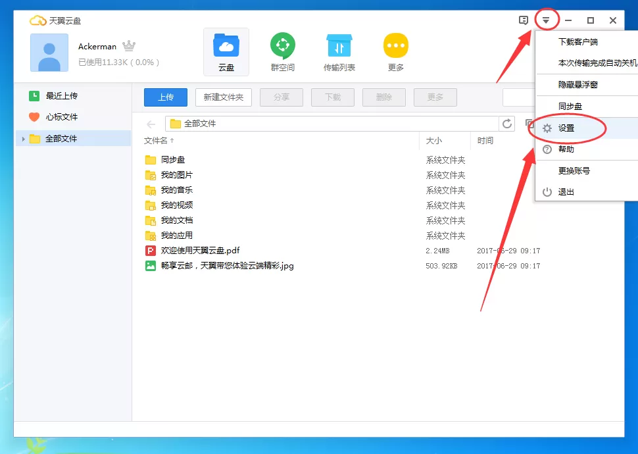Click the file name 欢迎使用天翼云盘.pdf
Screen dimensions: 638x454
point(200,251)
